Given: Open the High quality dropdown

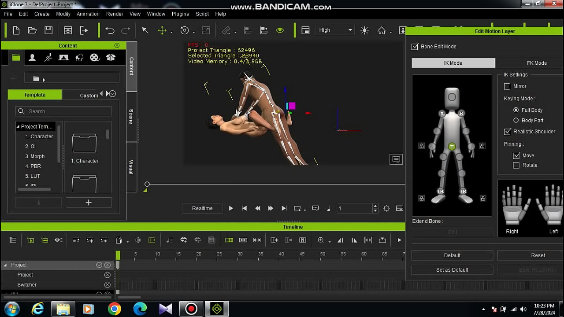Looking at the screenshot, I should (x=335, y=30).
